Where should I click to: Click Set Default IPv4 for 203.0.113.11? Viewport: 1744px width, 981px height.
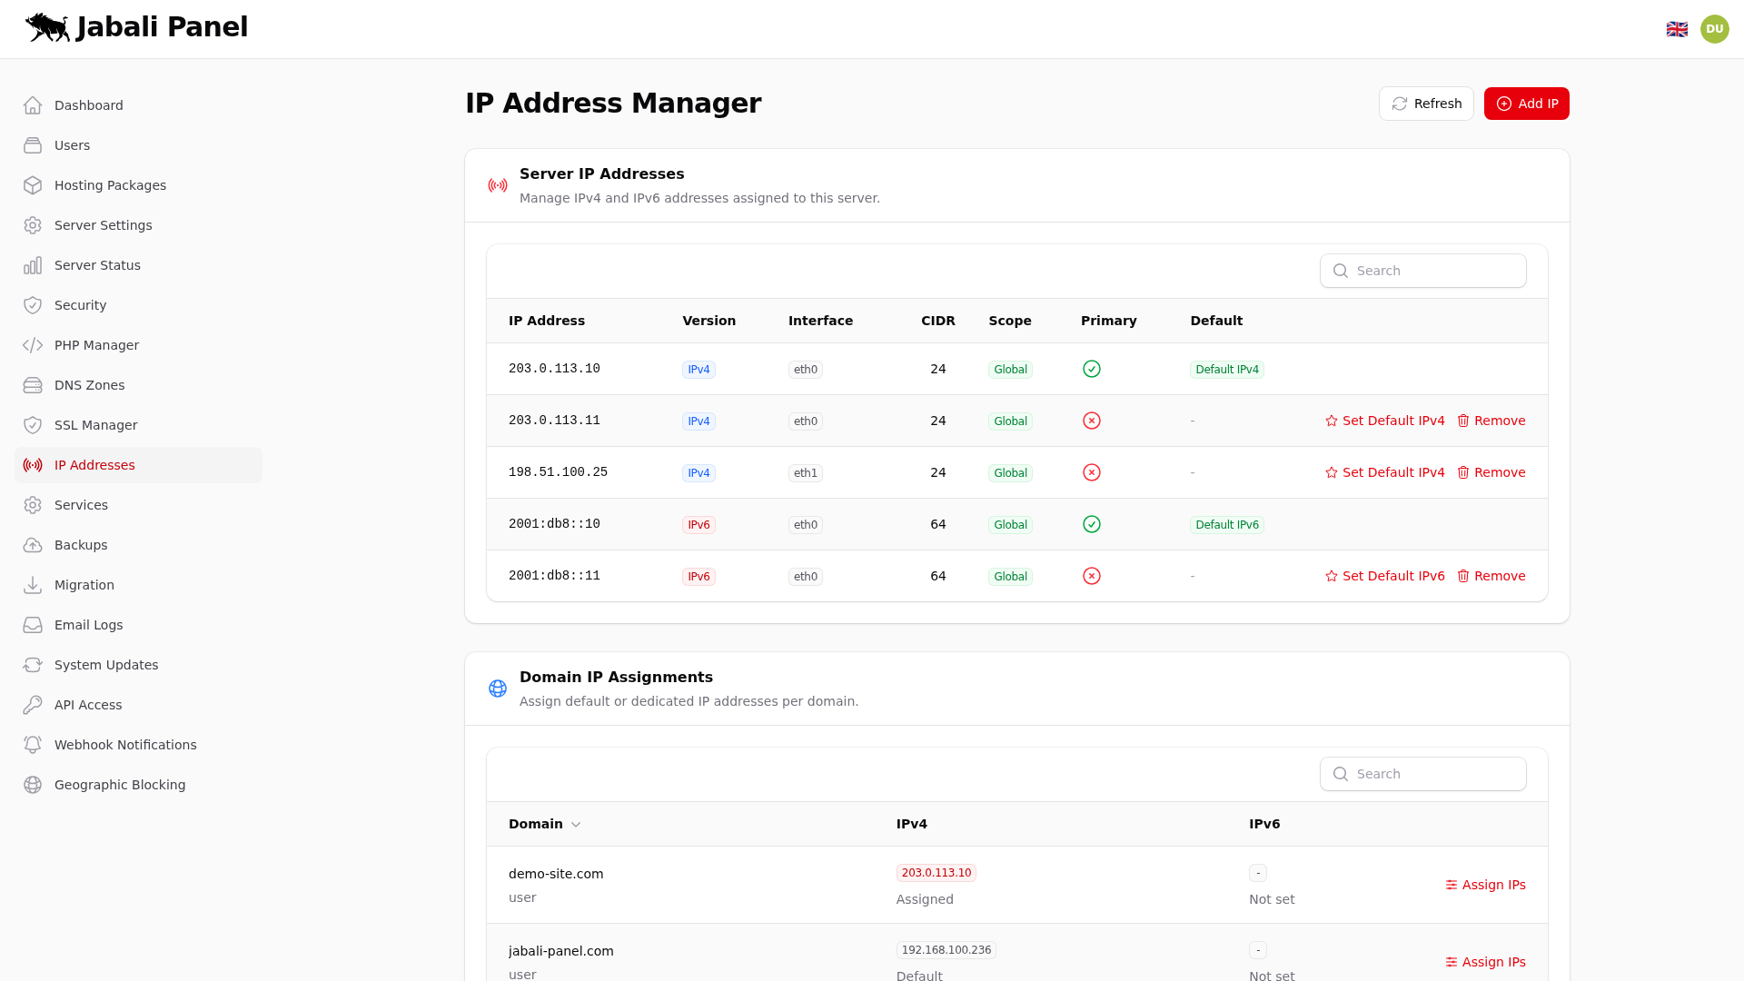point(1384,421)
